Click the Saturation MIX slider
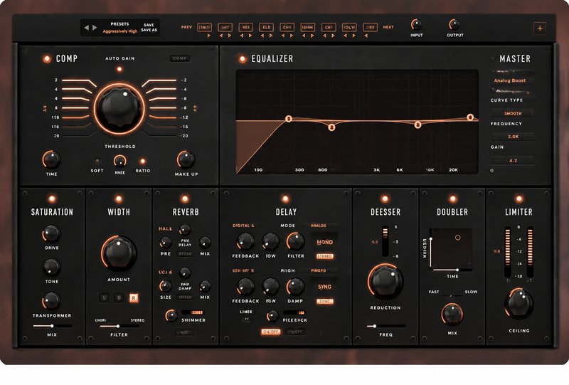Screen dimensions: 569x385 pyautogui.click(x=52, y=326)
